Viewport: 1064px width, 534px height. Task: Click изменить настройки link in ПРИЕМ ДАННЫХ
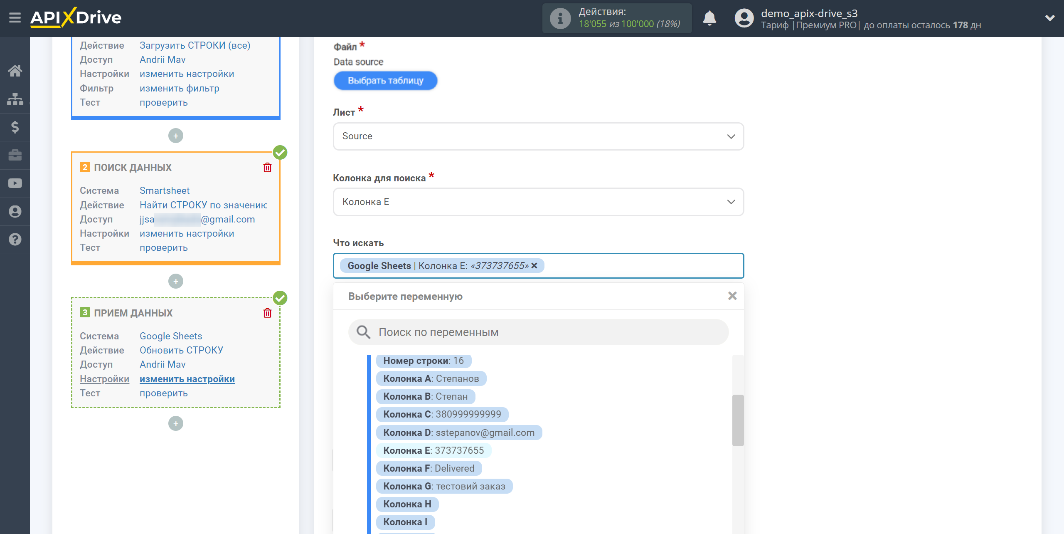coord(186,378)
